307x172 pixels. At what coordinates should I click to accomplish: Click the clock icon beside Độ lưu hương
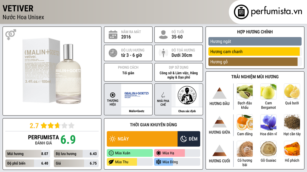tap(113, 53)
